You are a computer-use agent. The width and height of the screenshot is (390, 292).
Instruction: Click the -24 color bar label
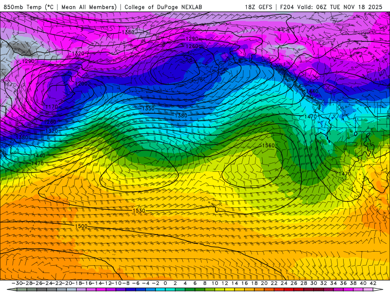47,283
